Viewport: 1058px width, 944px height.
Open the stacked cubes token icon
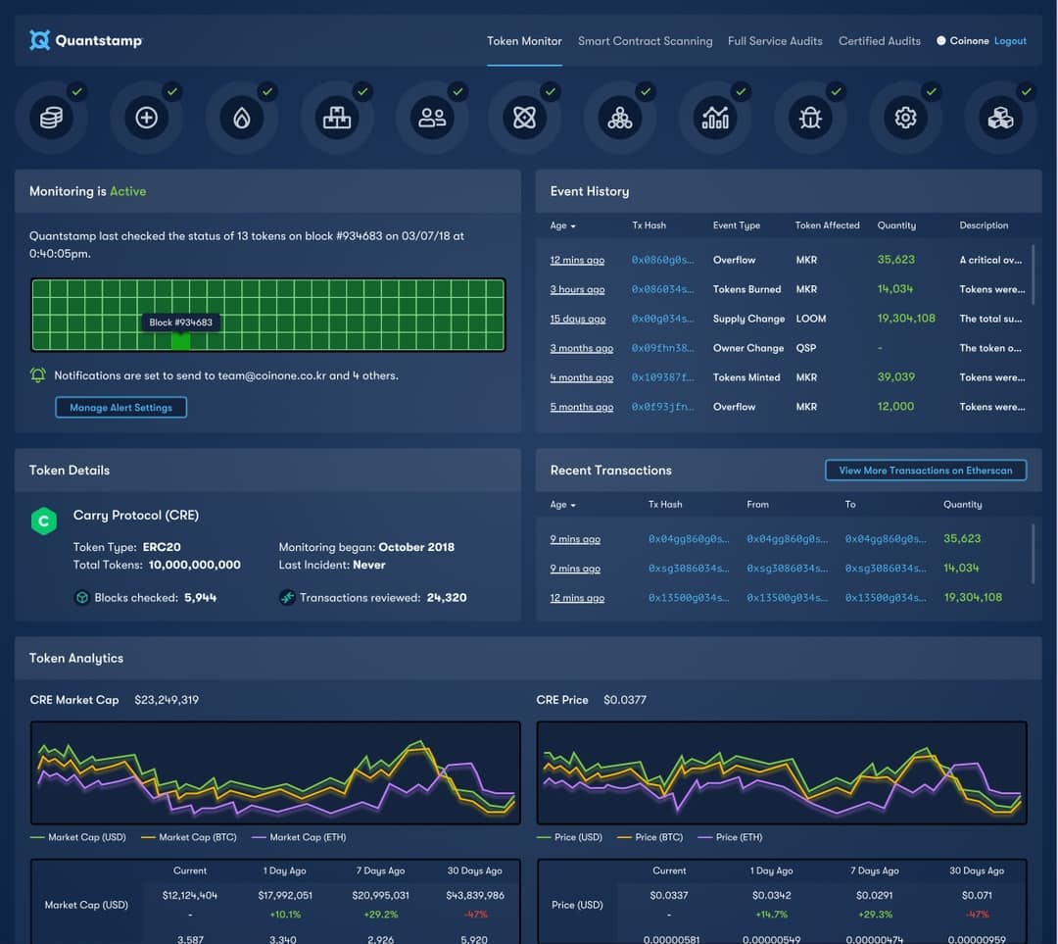tap(1000, 117)
